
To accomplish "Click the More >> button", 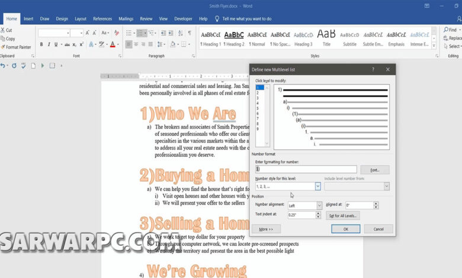I will [x=266, y=229].
